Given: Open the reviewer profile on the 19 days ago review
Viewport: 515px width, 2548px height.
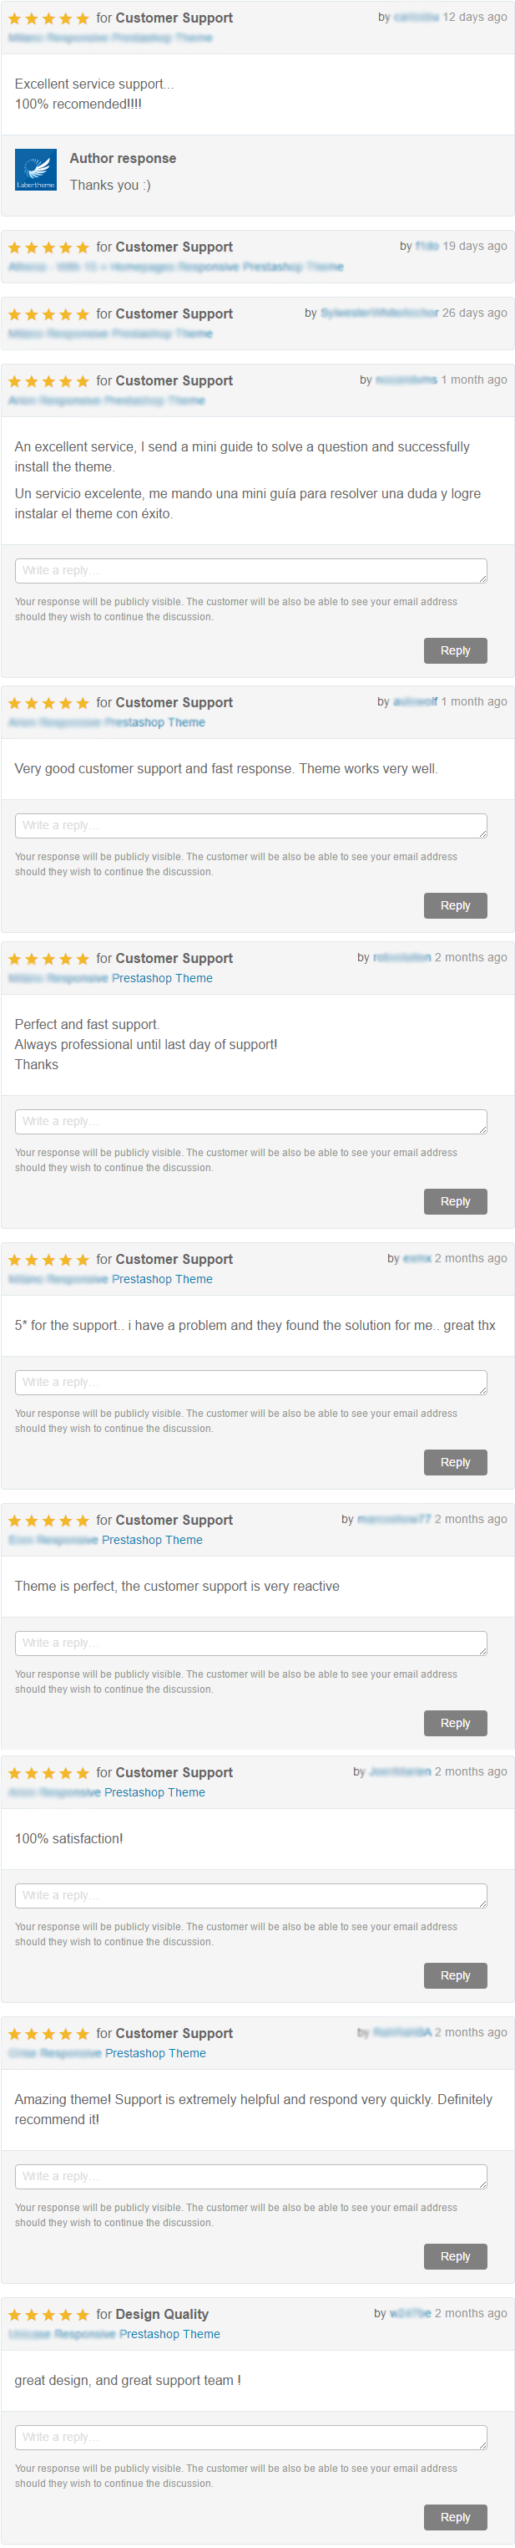Looking at the screenshot, I should 426,247.
